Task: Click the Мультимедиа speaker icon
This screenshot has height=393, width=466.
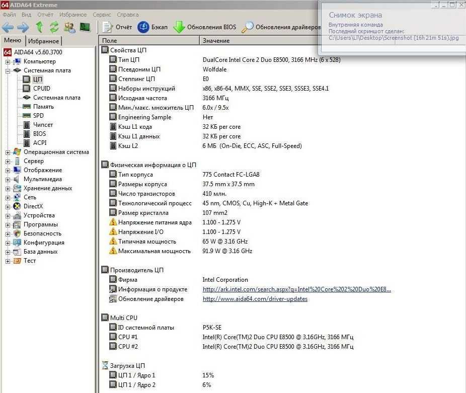Action: (17, 179)
